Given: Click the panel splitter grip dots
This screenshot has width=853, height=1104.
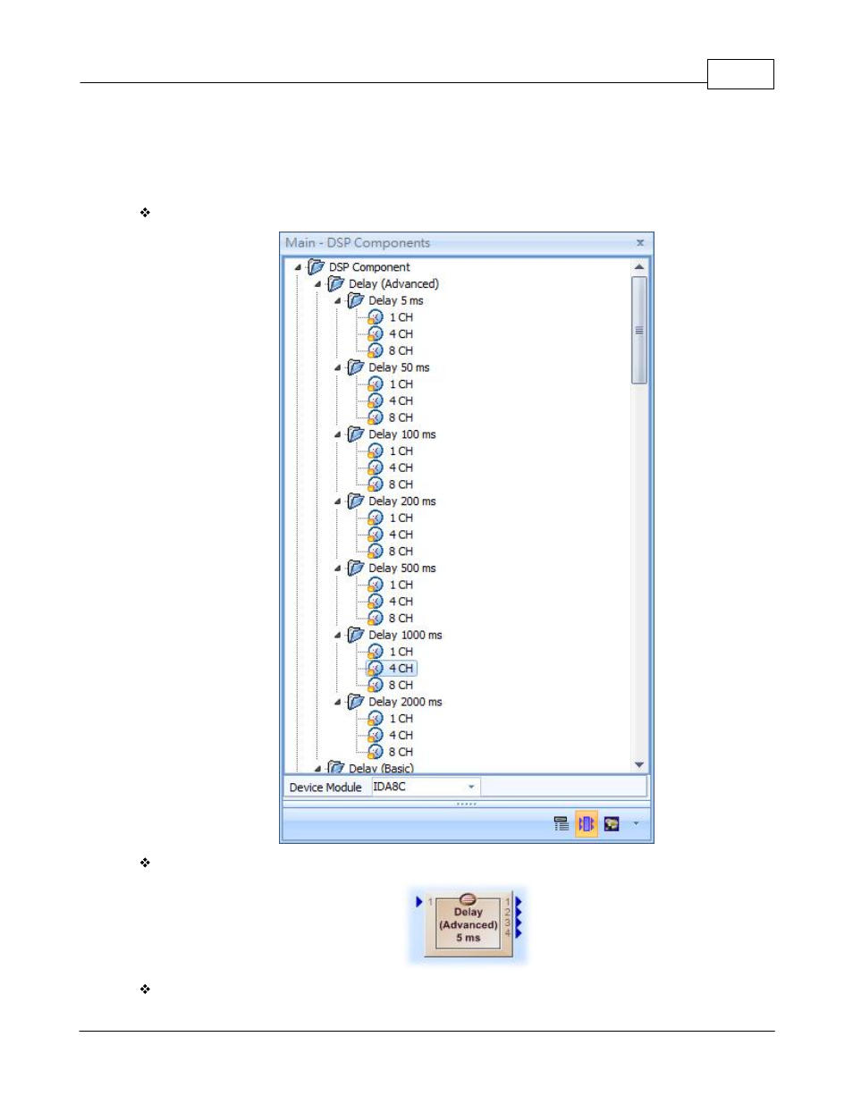Looking at the screenshot, I should (467, 804).
